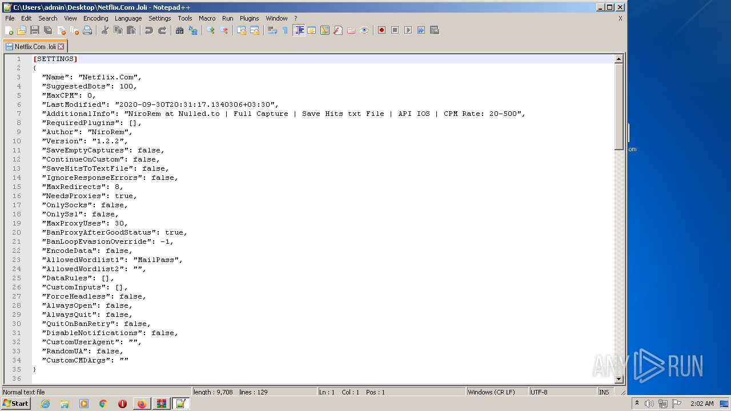Cut selection with the scissors icon

(x=105, y=30)
